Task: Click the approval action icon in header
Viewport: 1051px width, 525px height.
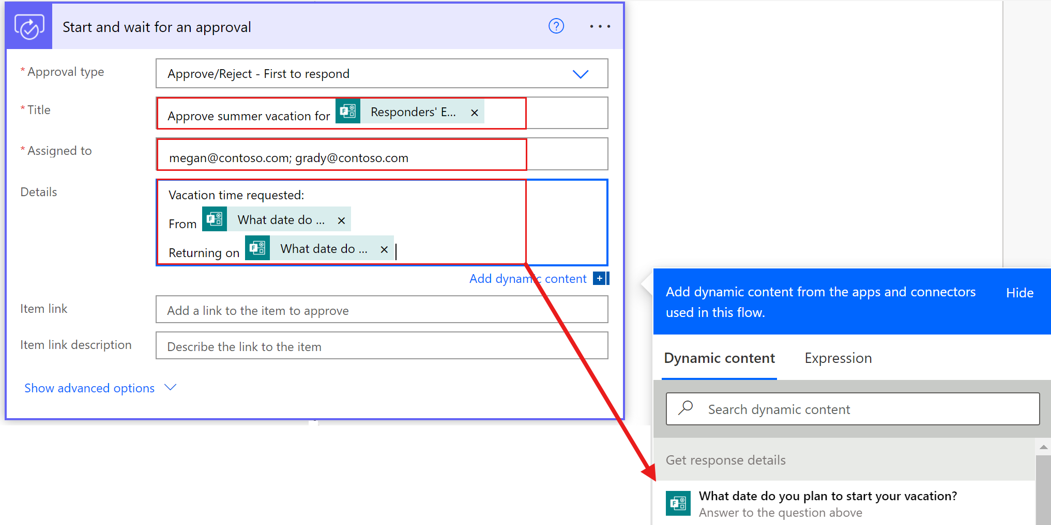Action: pos(29,26)
